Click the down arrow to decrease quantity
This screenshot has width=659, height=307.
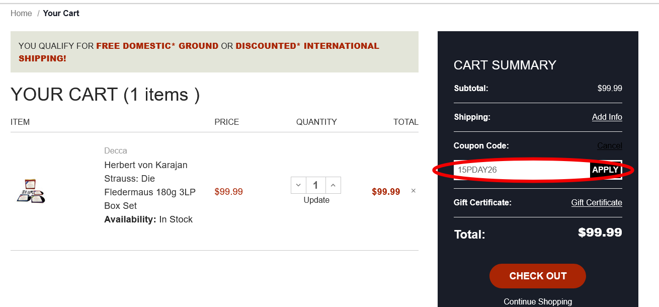pos(298,185)
